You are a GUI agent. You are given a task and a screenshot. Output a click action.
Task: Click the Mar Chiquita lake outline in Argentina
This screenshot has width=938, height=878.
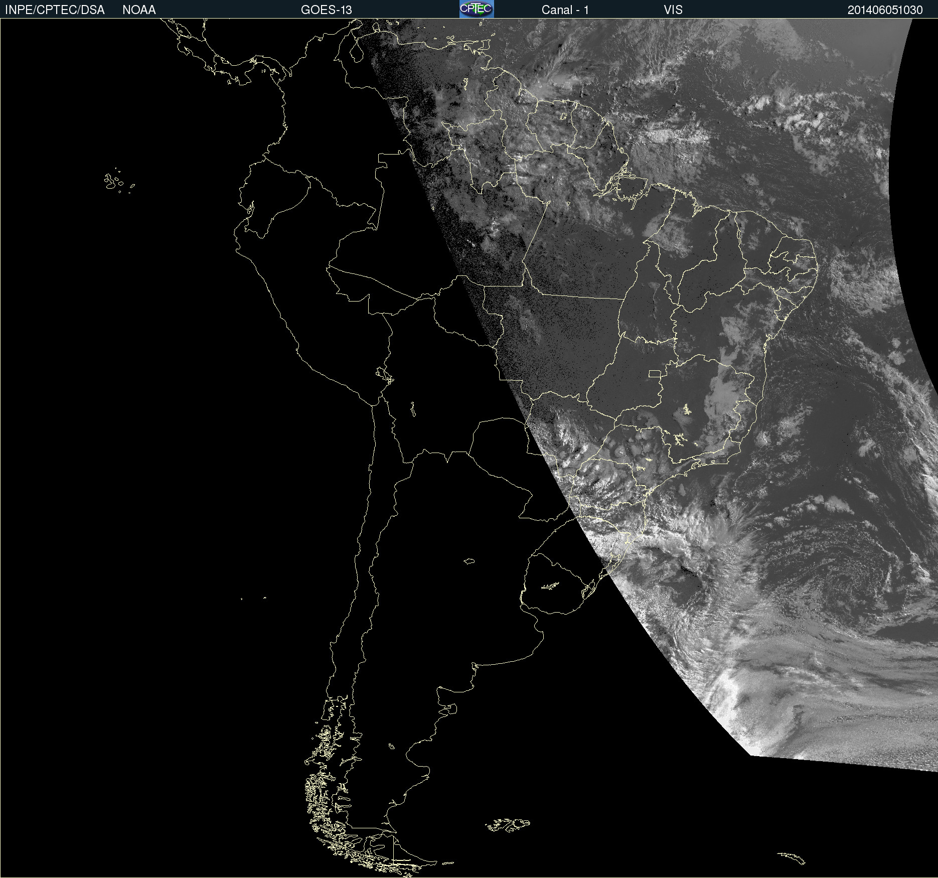(x=469, y=561)
